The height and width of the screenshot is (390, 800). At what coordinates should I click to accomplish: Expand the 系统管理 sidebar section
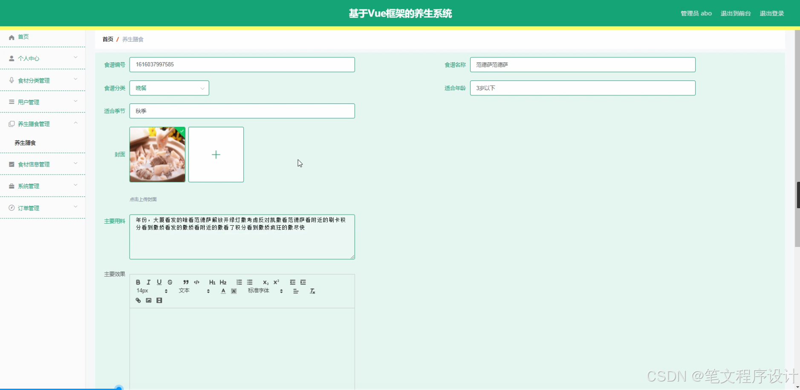43,186
